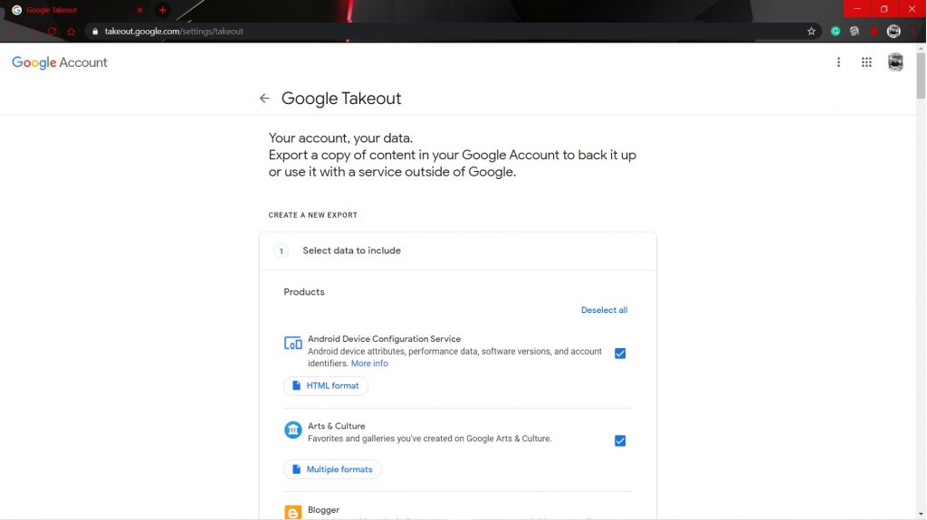
Task: Click the Google Account logo
Action: pyautogui.click(x=59, y=62)
